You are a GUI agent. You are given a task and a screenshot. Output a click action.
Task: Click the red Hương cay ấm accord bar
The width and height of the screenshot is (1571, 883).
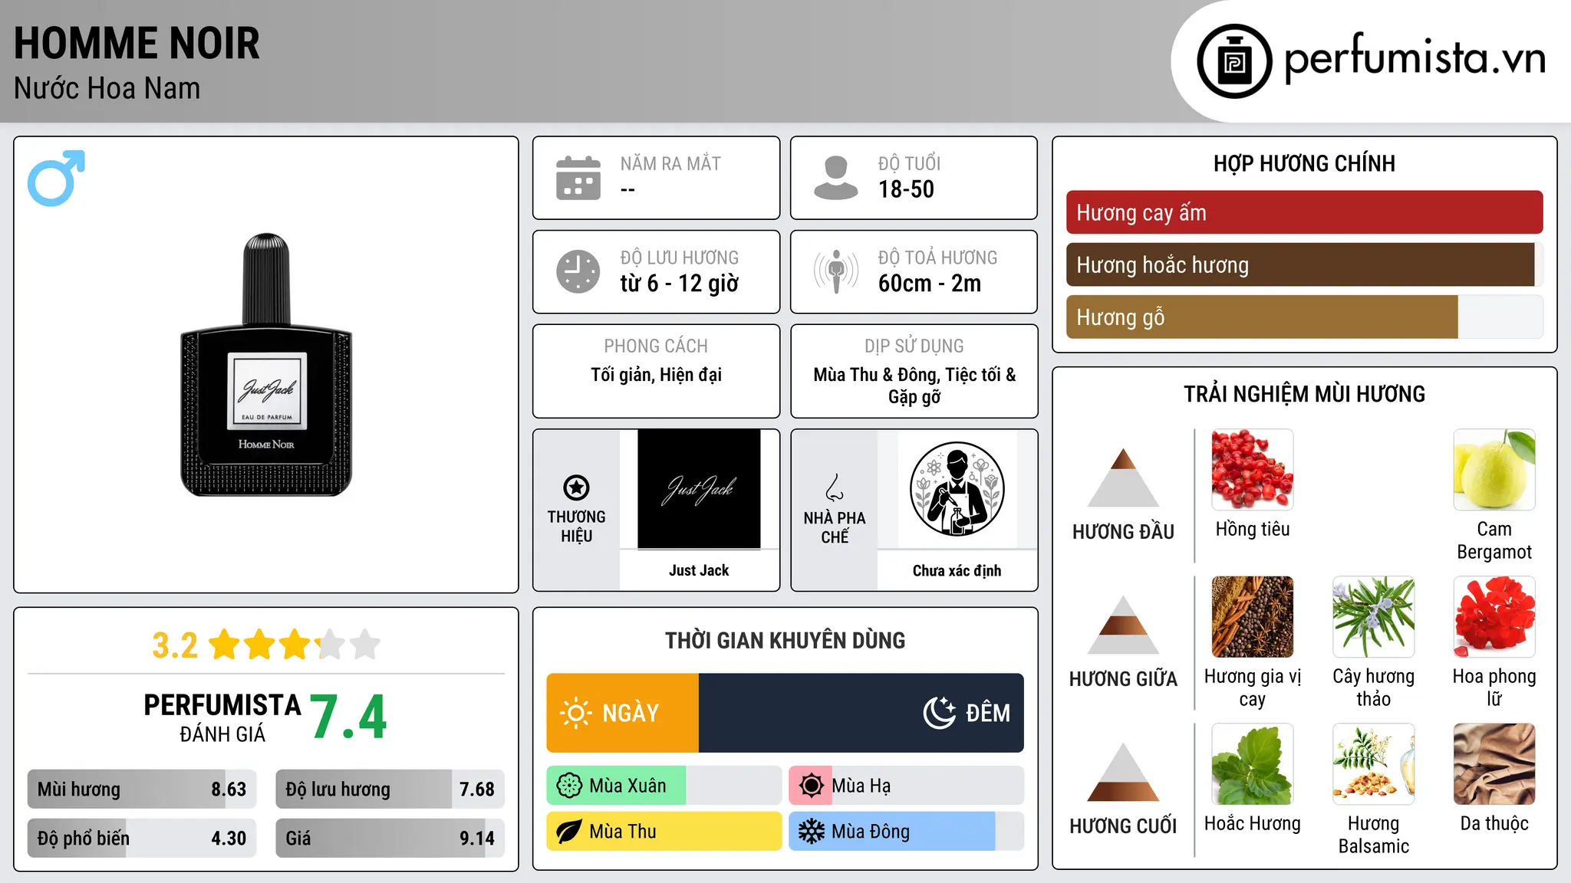point(1304,212)
